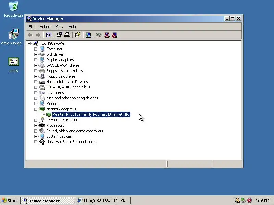
Task: Click the TECHGUY-ORG computer root icon
Action: (36, 43)
